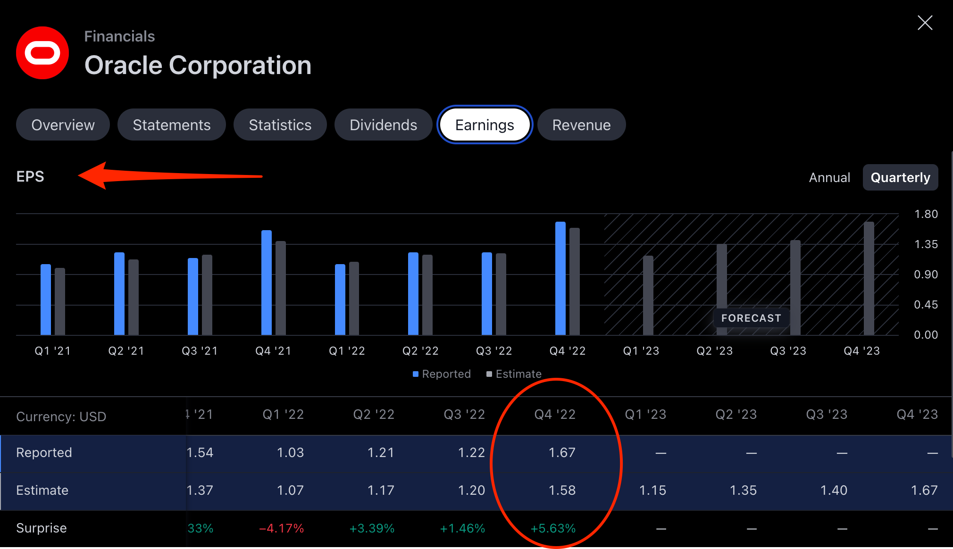Switch EPS chart to Annual view
The height and width of the screenshot is (549, 953).
tap(829, 177)
